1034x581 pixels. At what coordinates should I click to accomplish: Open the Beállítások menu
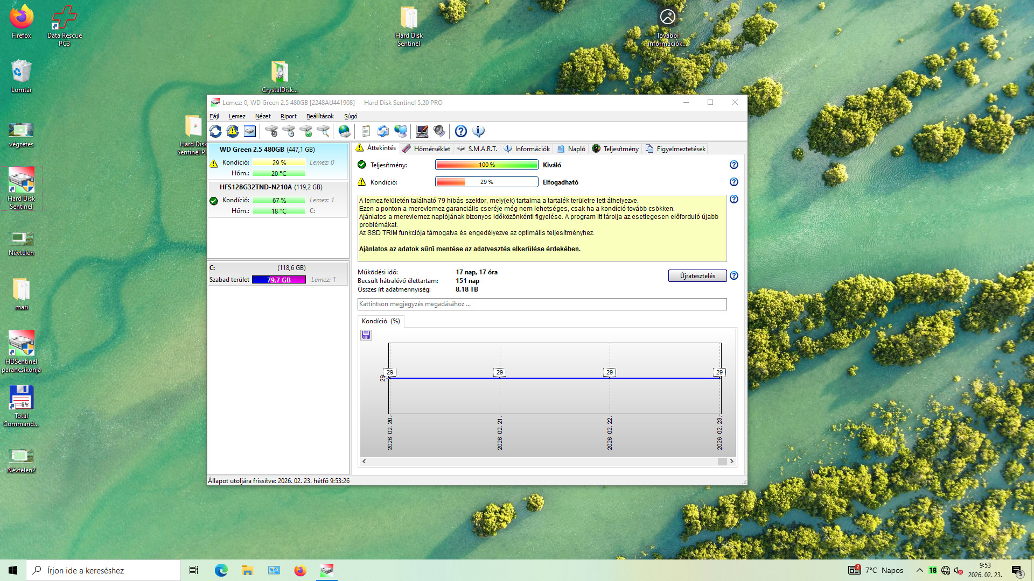click(x=320, y=116)
